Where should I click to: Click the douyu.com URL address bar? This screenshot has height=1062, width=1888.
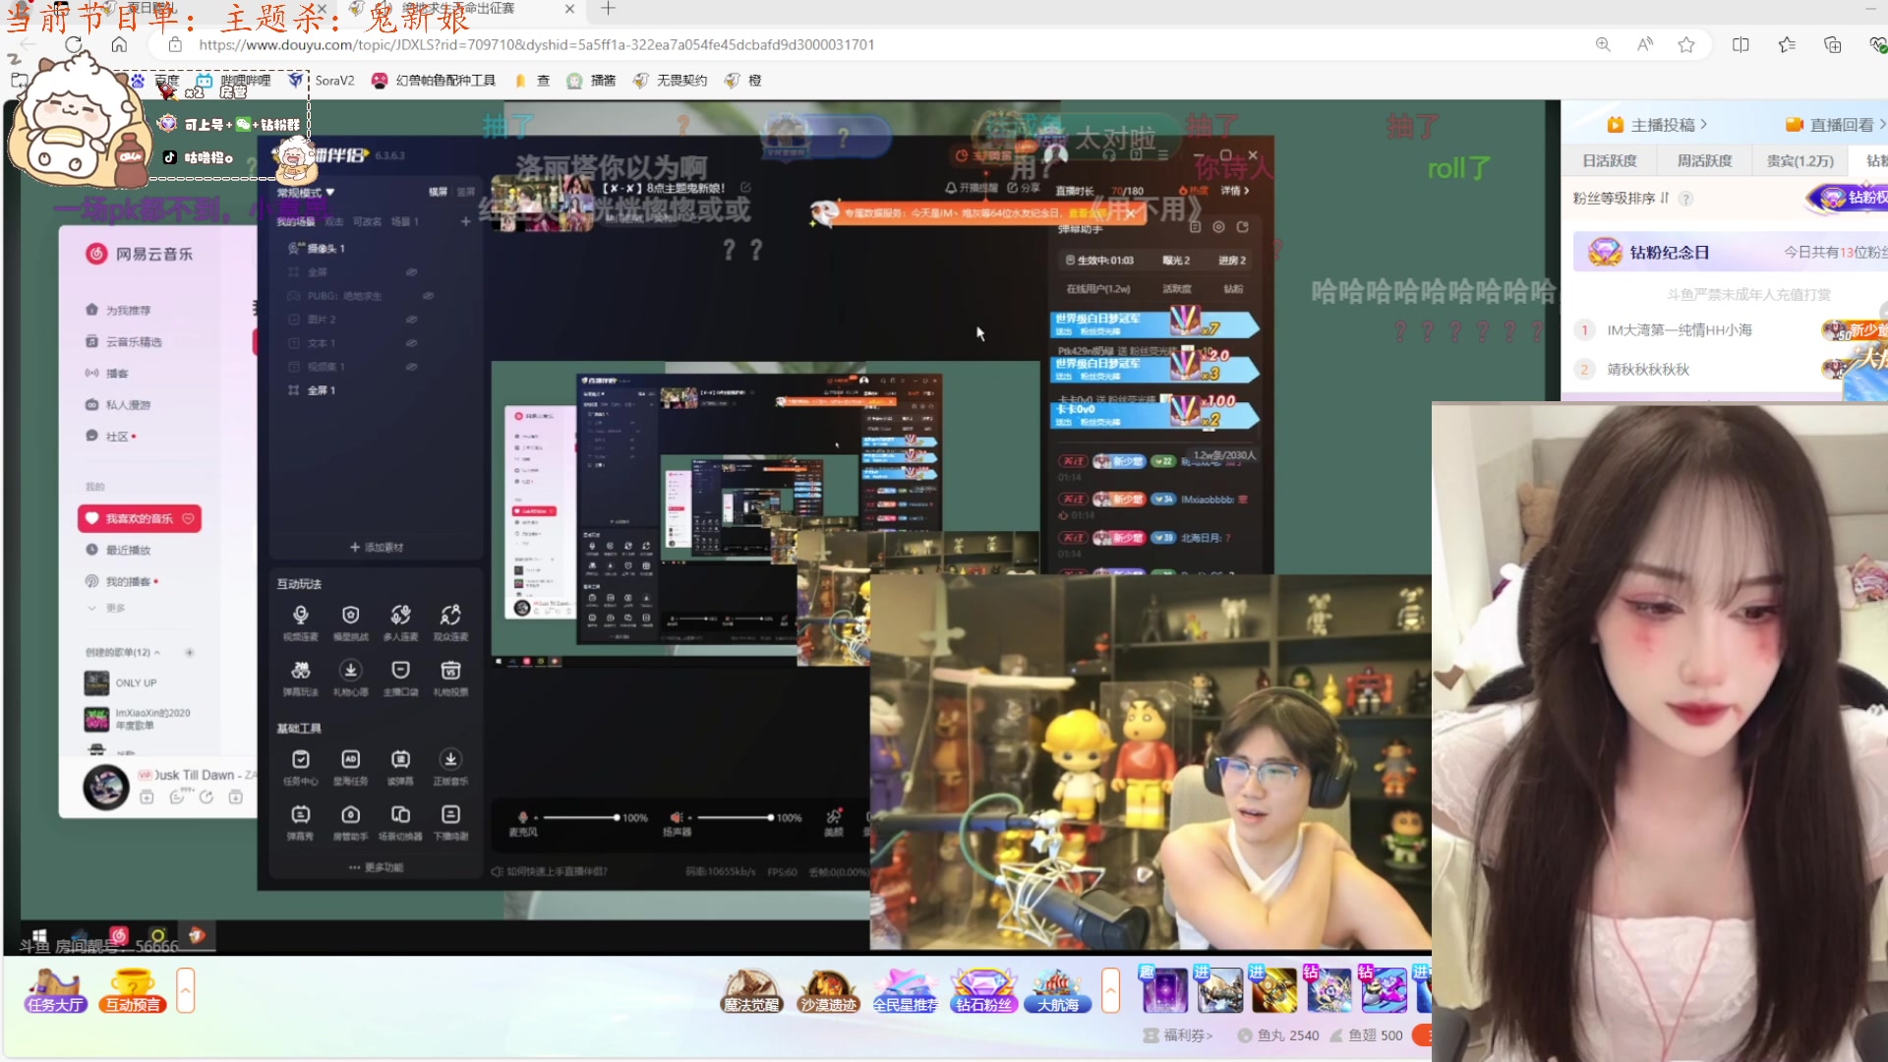tap(536, 44)
